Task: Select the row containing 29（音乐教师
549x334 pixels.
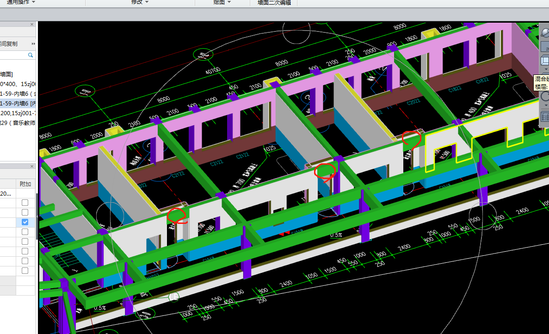Action: tap(18, 123)
